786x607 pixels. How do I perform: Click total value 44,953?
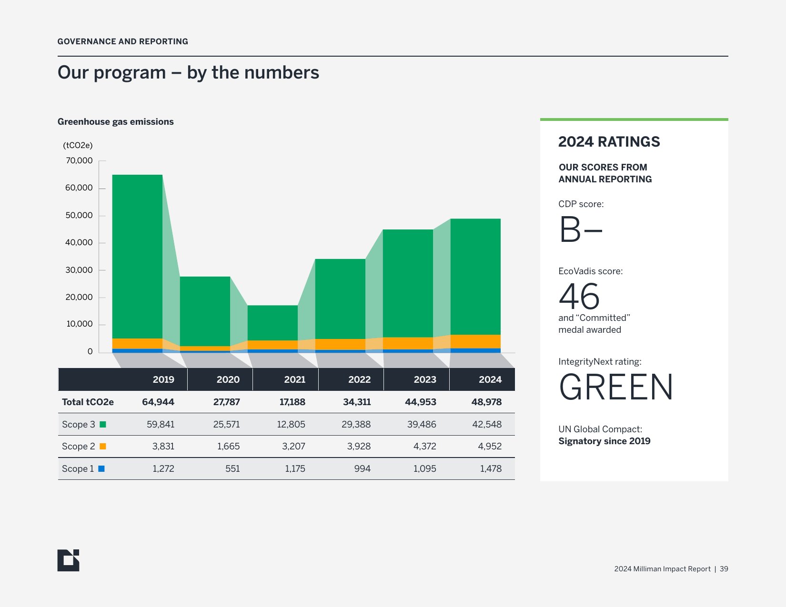point(421,402)
